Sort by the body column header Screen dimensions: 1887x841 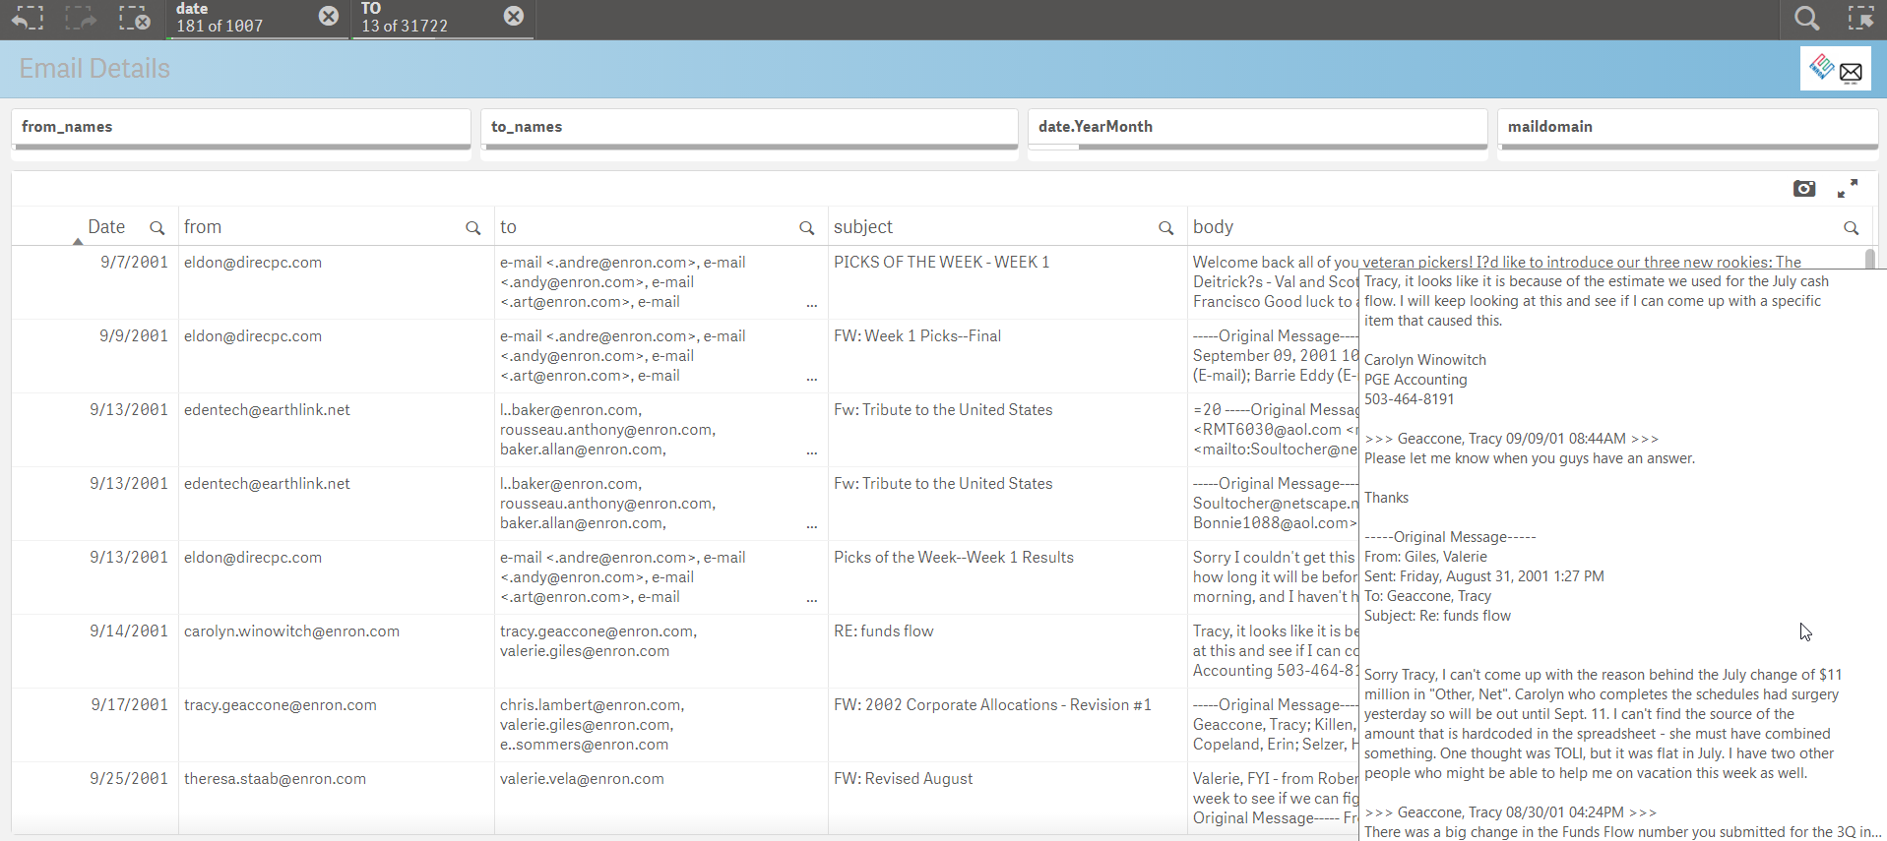click(x=1213, y=227)
